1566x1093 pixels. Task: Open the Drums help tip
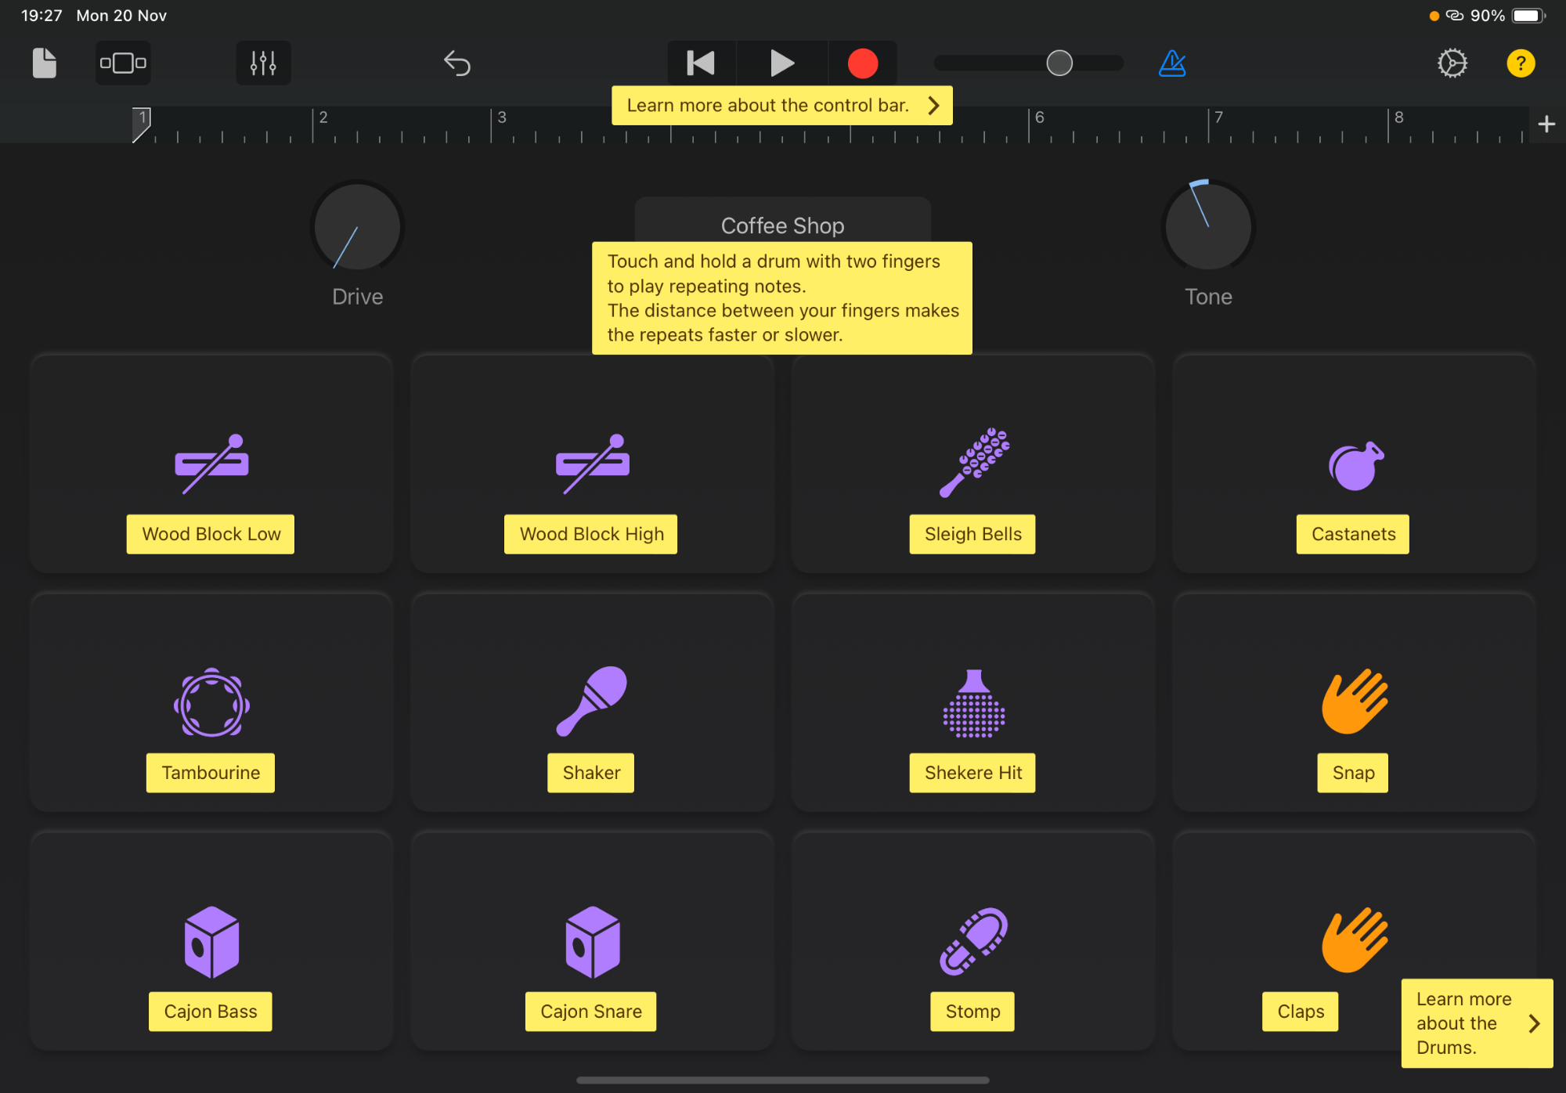click(x=1477, y=1023)
